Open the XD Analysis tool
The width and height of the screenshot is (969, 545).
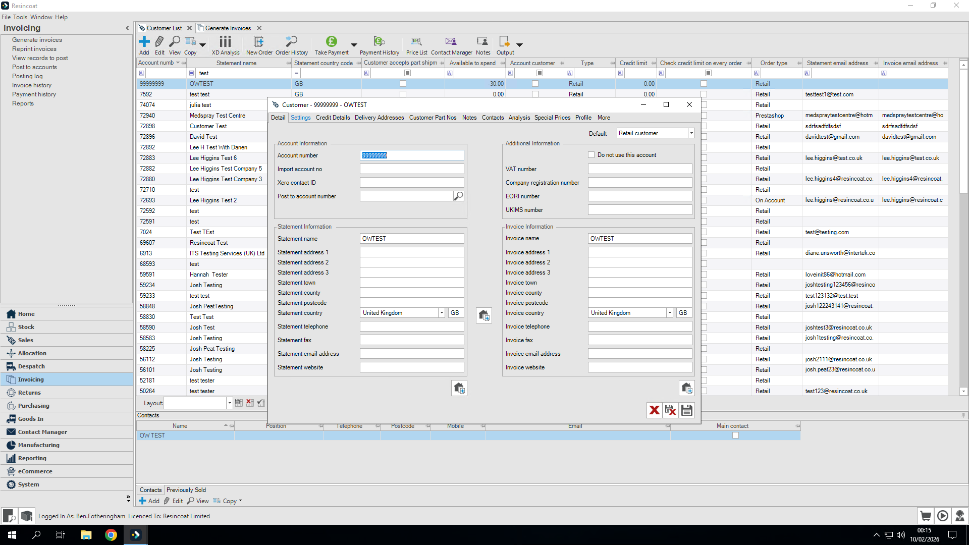point(225,42)
